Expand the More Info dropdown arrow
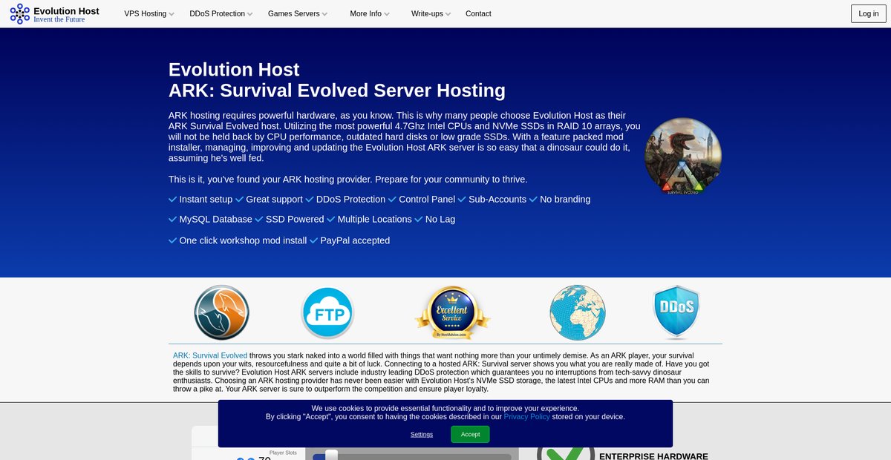 coord(386,14)
